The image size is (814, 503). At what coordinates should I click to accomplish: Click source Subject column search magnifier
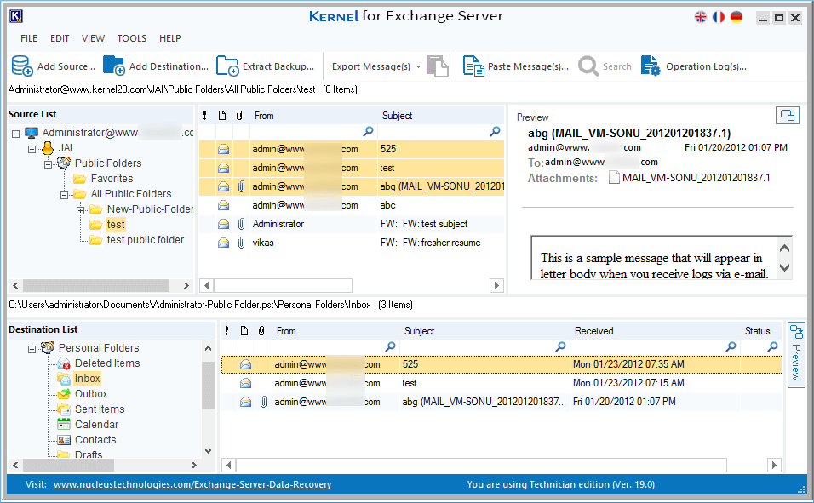coord(496,131)
